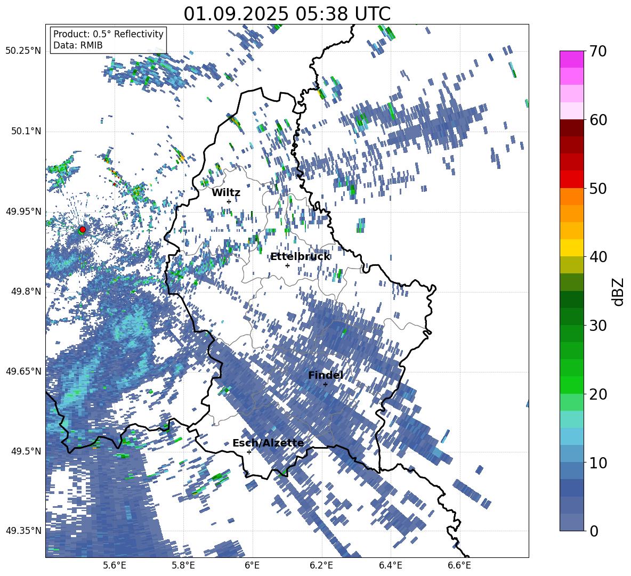631x576 pixels.
Task: Click the colorbar tick label 30
Action: 598,326
